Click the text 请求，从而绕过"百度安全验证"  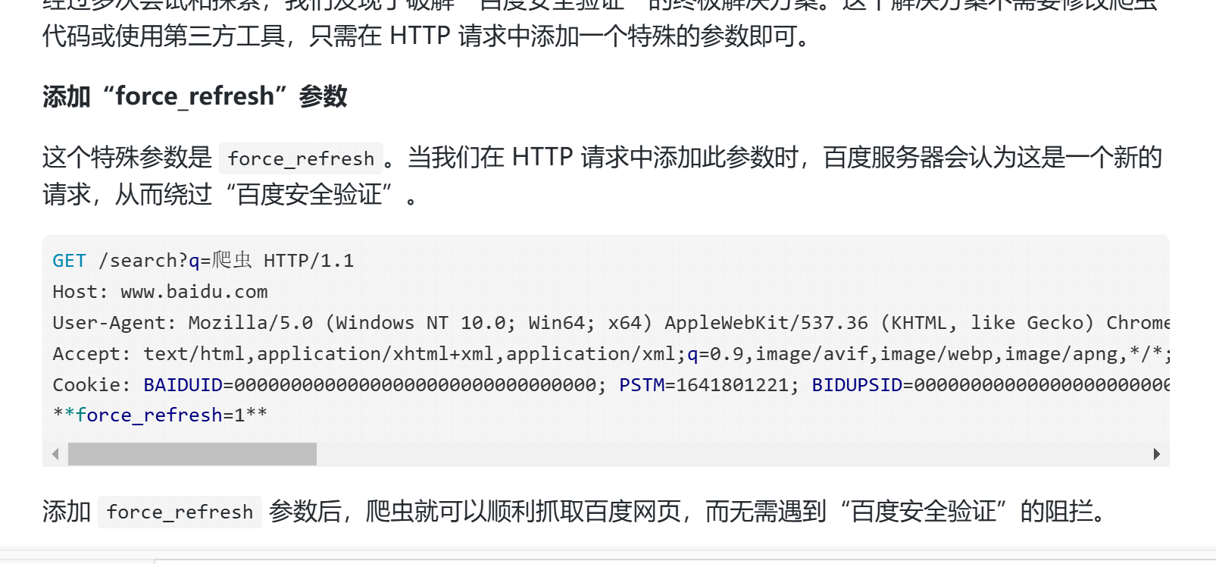(218, 195)
